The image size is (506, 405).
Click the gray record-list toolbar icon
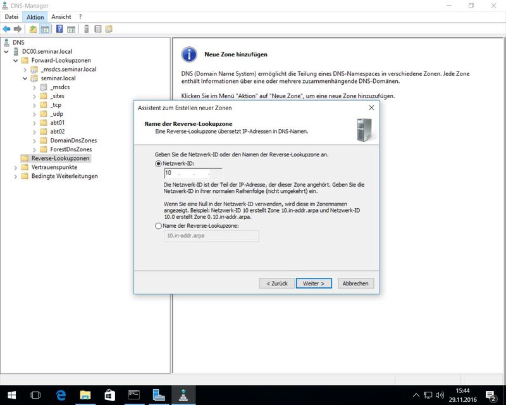[x=98, y=29]
